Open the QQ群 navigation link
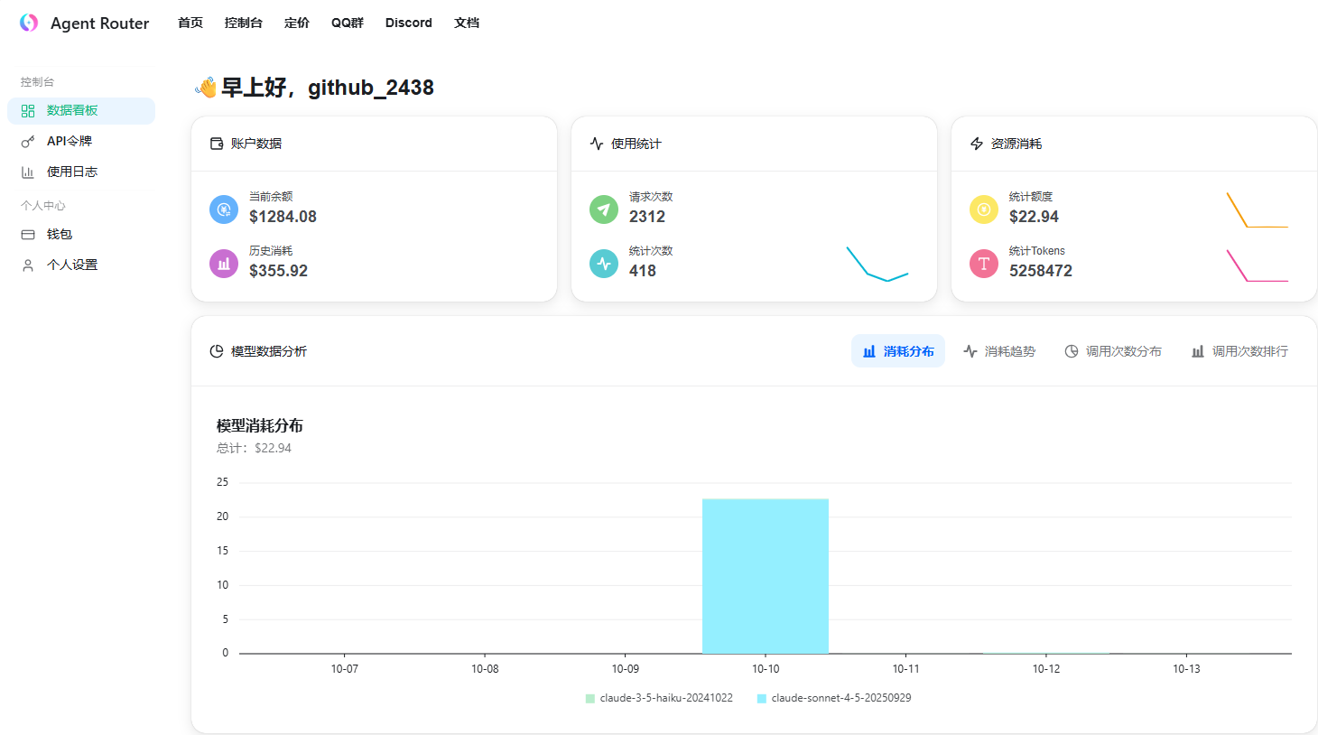 tap(348, 23)
